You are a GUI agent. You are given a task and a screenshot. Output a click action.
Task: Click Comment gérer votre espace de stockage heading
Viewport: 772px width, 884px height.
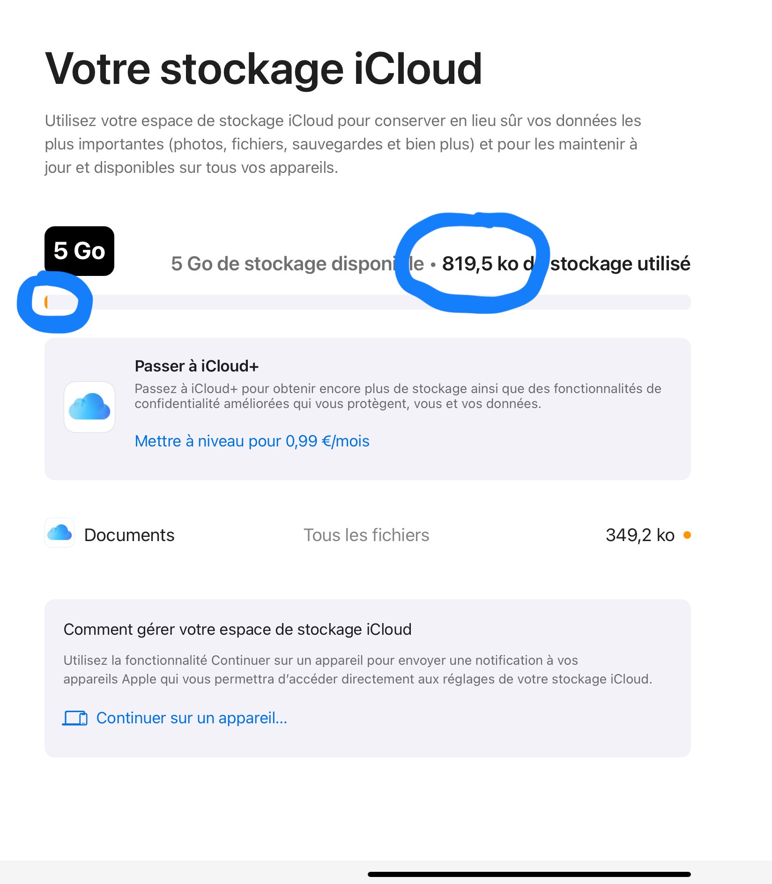[238, 629]
